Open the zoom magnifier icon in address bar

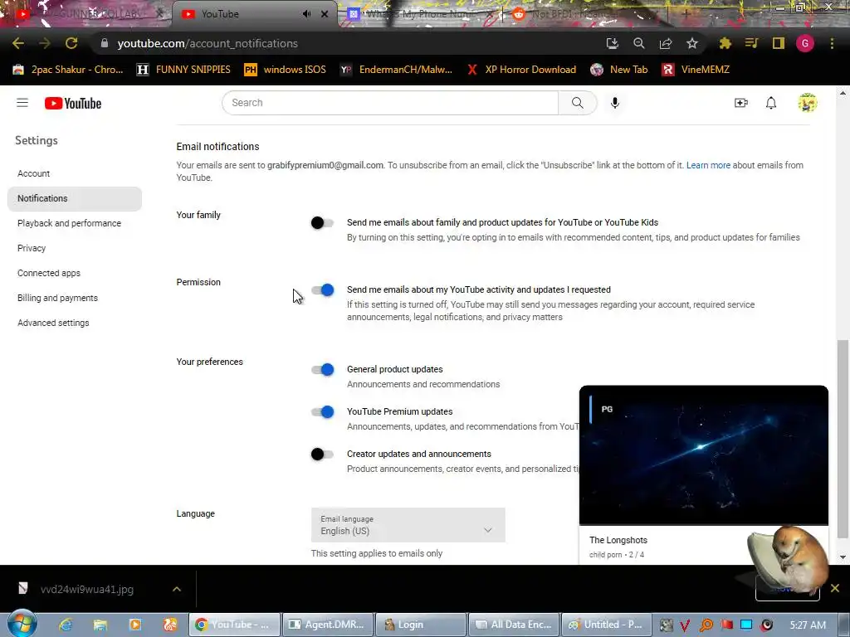(638, 43)
